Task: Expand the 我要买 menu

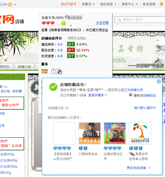Action: [88, 4]
